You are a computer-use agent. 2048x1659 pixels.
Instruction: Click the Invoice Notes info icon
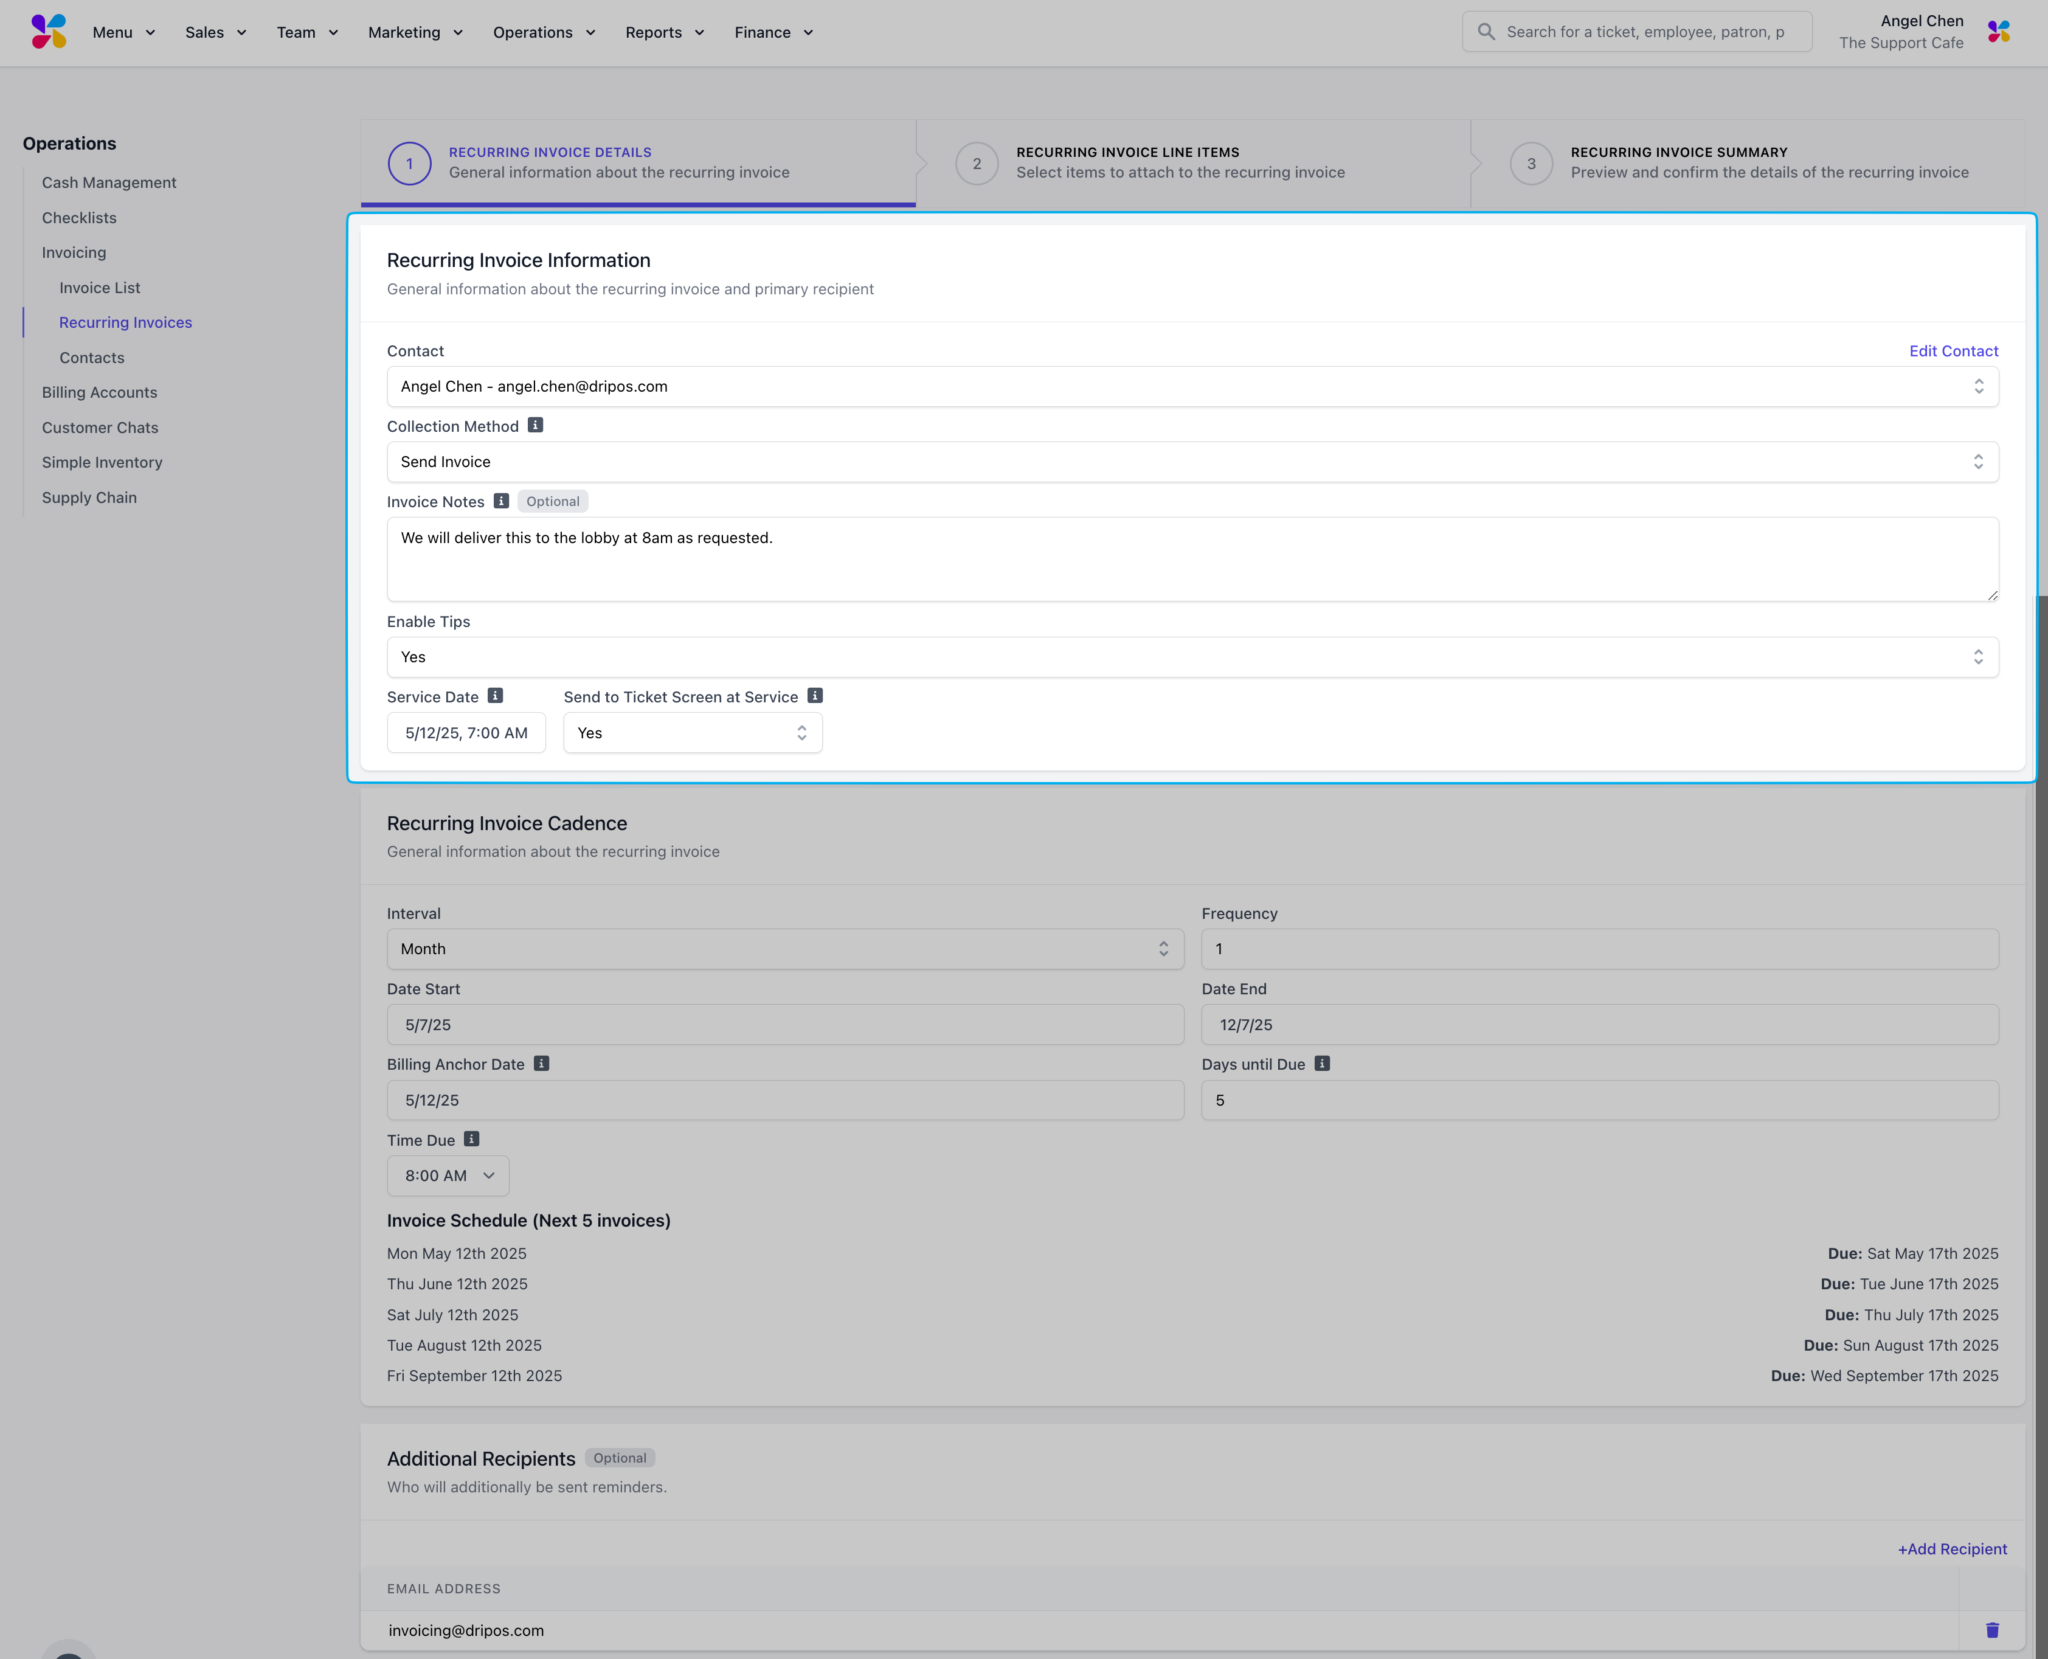pos(501,500)
